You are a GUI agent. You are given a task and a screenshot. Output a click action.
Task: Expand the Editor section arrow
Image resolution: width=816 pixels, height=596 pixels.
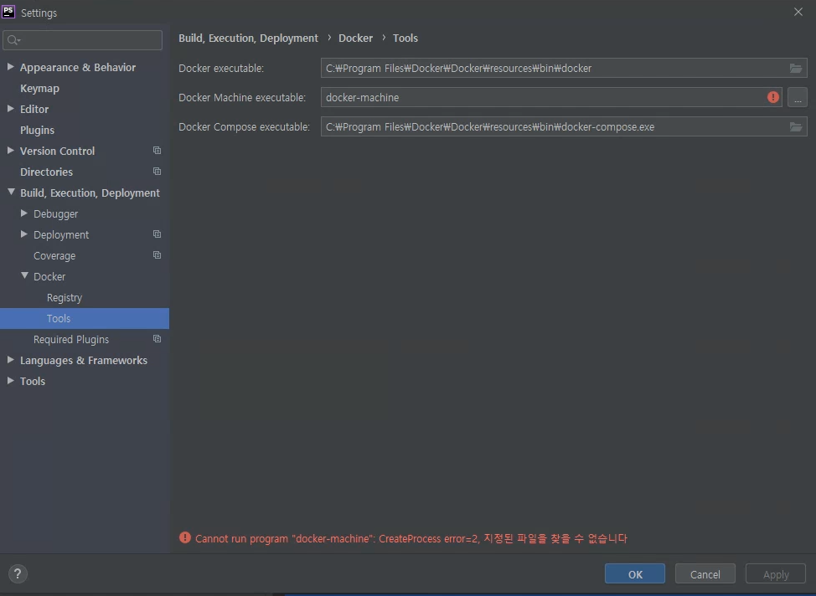tap(10, 109)
